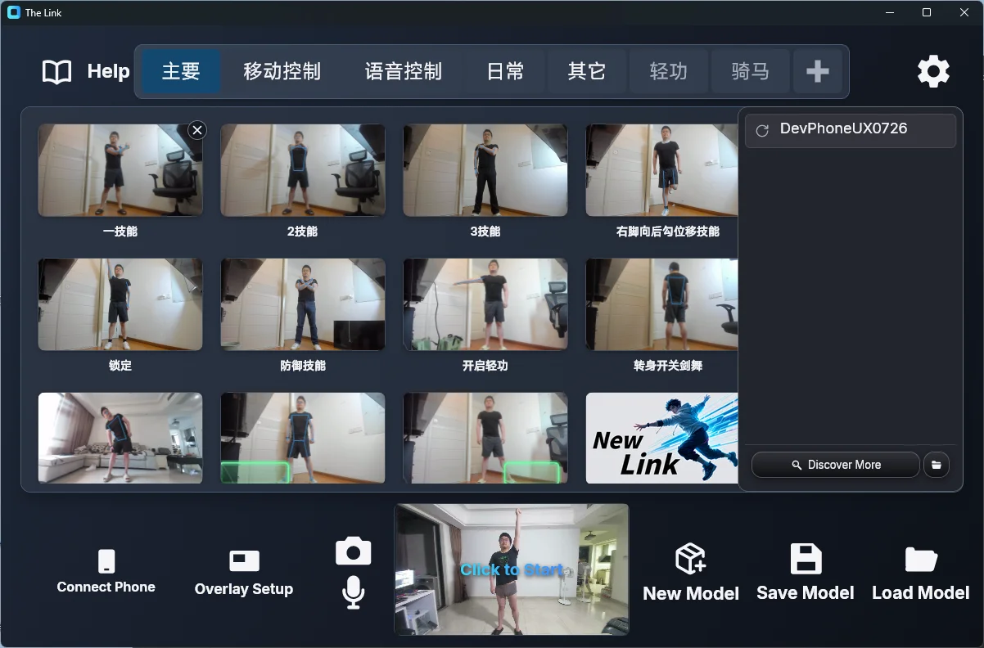Select the 骑马 tab

pos(751,71)
